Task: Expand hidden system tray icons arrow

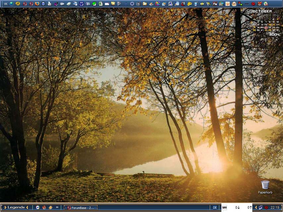Action: click(255, 208)
